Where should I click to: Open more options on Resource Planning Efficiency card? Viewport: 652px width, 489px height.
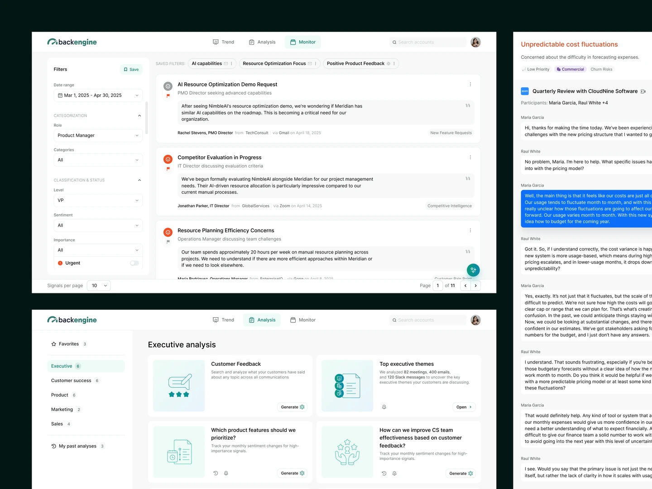point(470,230)
